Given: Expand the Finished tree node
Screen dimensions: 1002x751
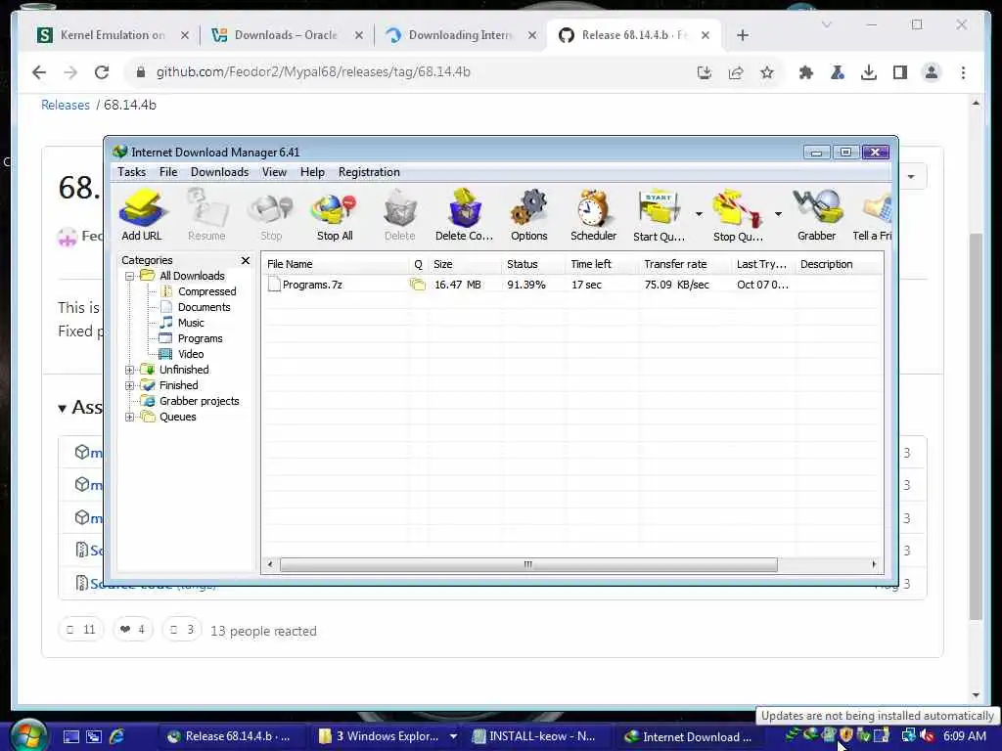Looking at the screenshot, I should pyautogui.click(x=130, y=385).
